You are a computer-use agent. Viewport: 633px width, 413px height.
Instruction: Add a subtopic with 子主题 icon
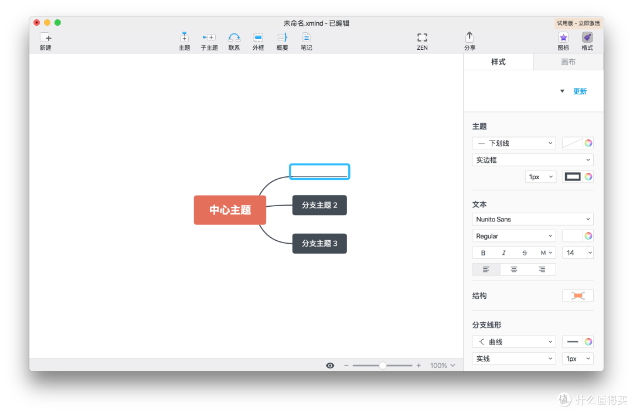[209, 37]
